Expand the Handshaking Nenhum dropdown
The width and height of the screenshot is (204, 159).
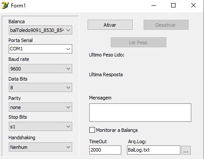[x=40, y=147]
